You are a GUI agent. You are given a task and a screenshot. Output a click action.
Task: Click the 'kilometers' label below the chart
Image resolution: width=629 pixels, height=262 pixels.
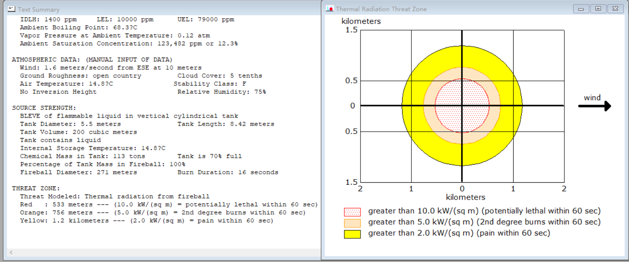(x=465, y=197)
